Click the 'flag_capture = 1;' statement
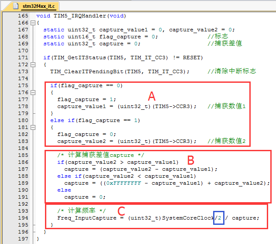The width and height of the screenshot is (276, 244). point(86,99)
